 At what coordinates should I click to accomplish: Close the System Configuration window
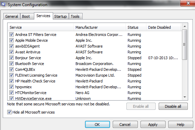pos(188,3)
